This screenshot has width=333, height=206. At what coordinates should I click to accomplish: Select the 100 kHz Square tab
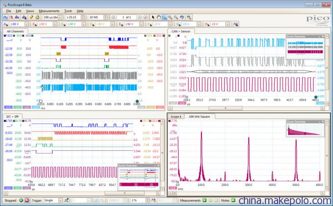point(199,116)
